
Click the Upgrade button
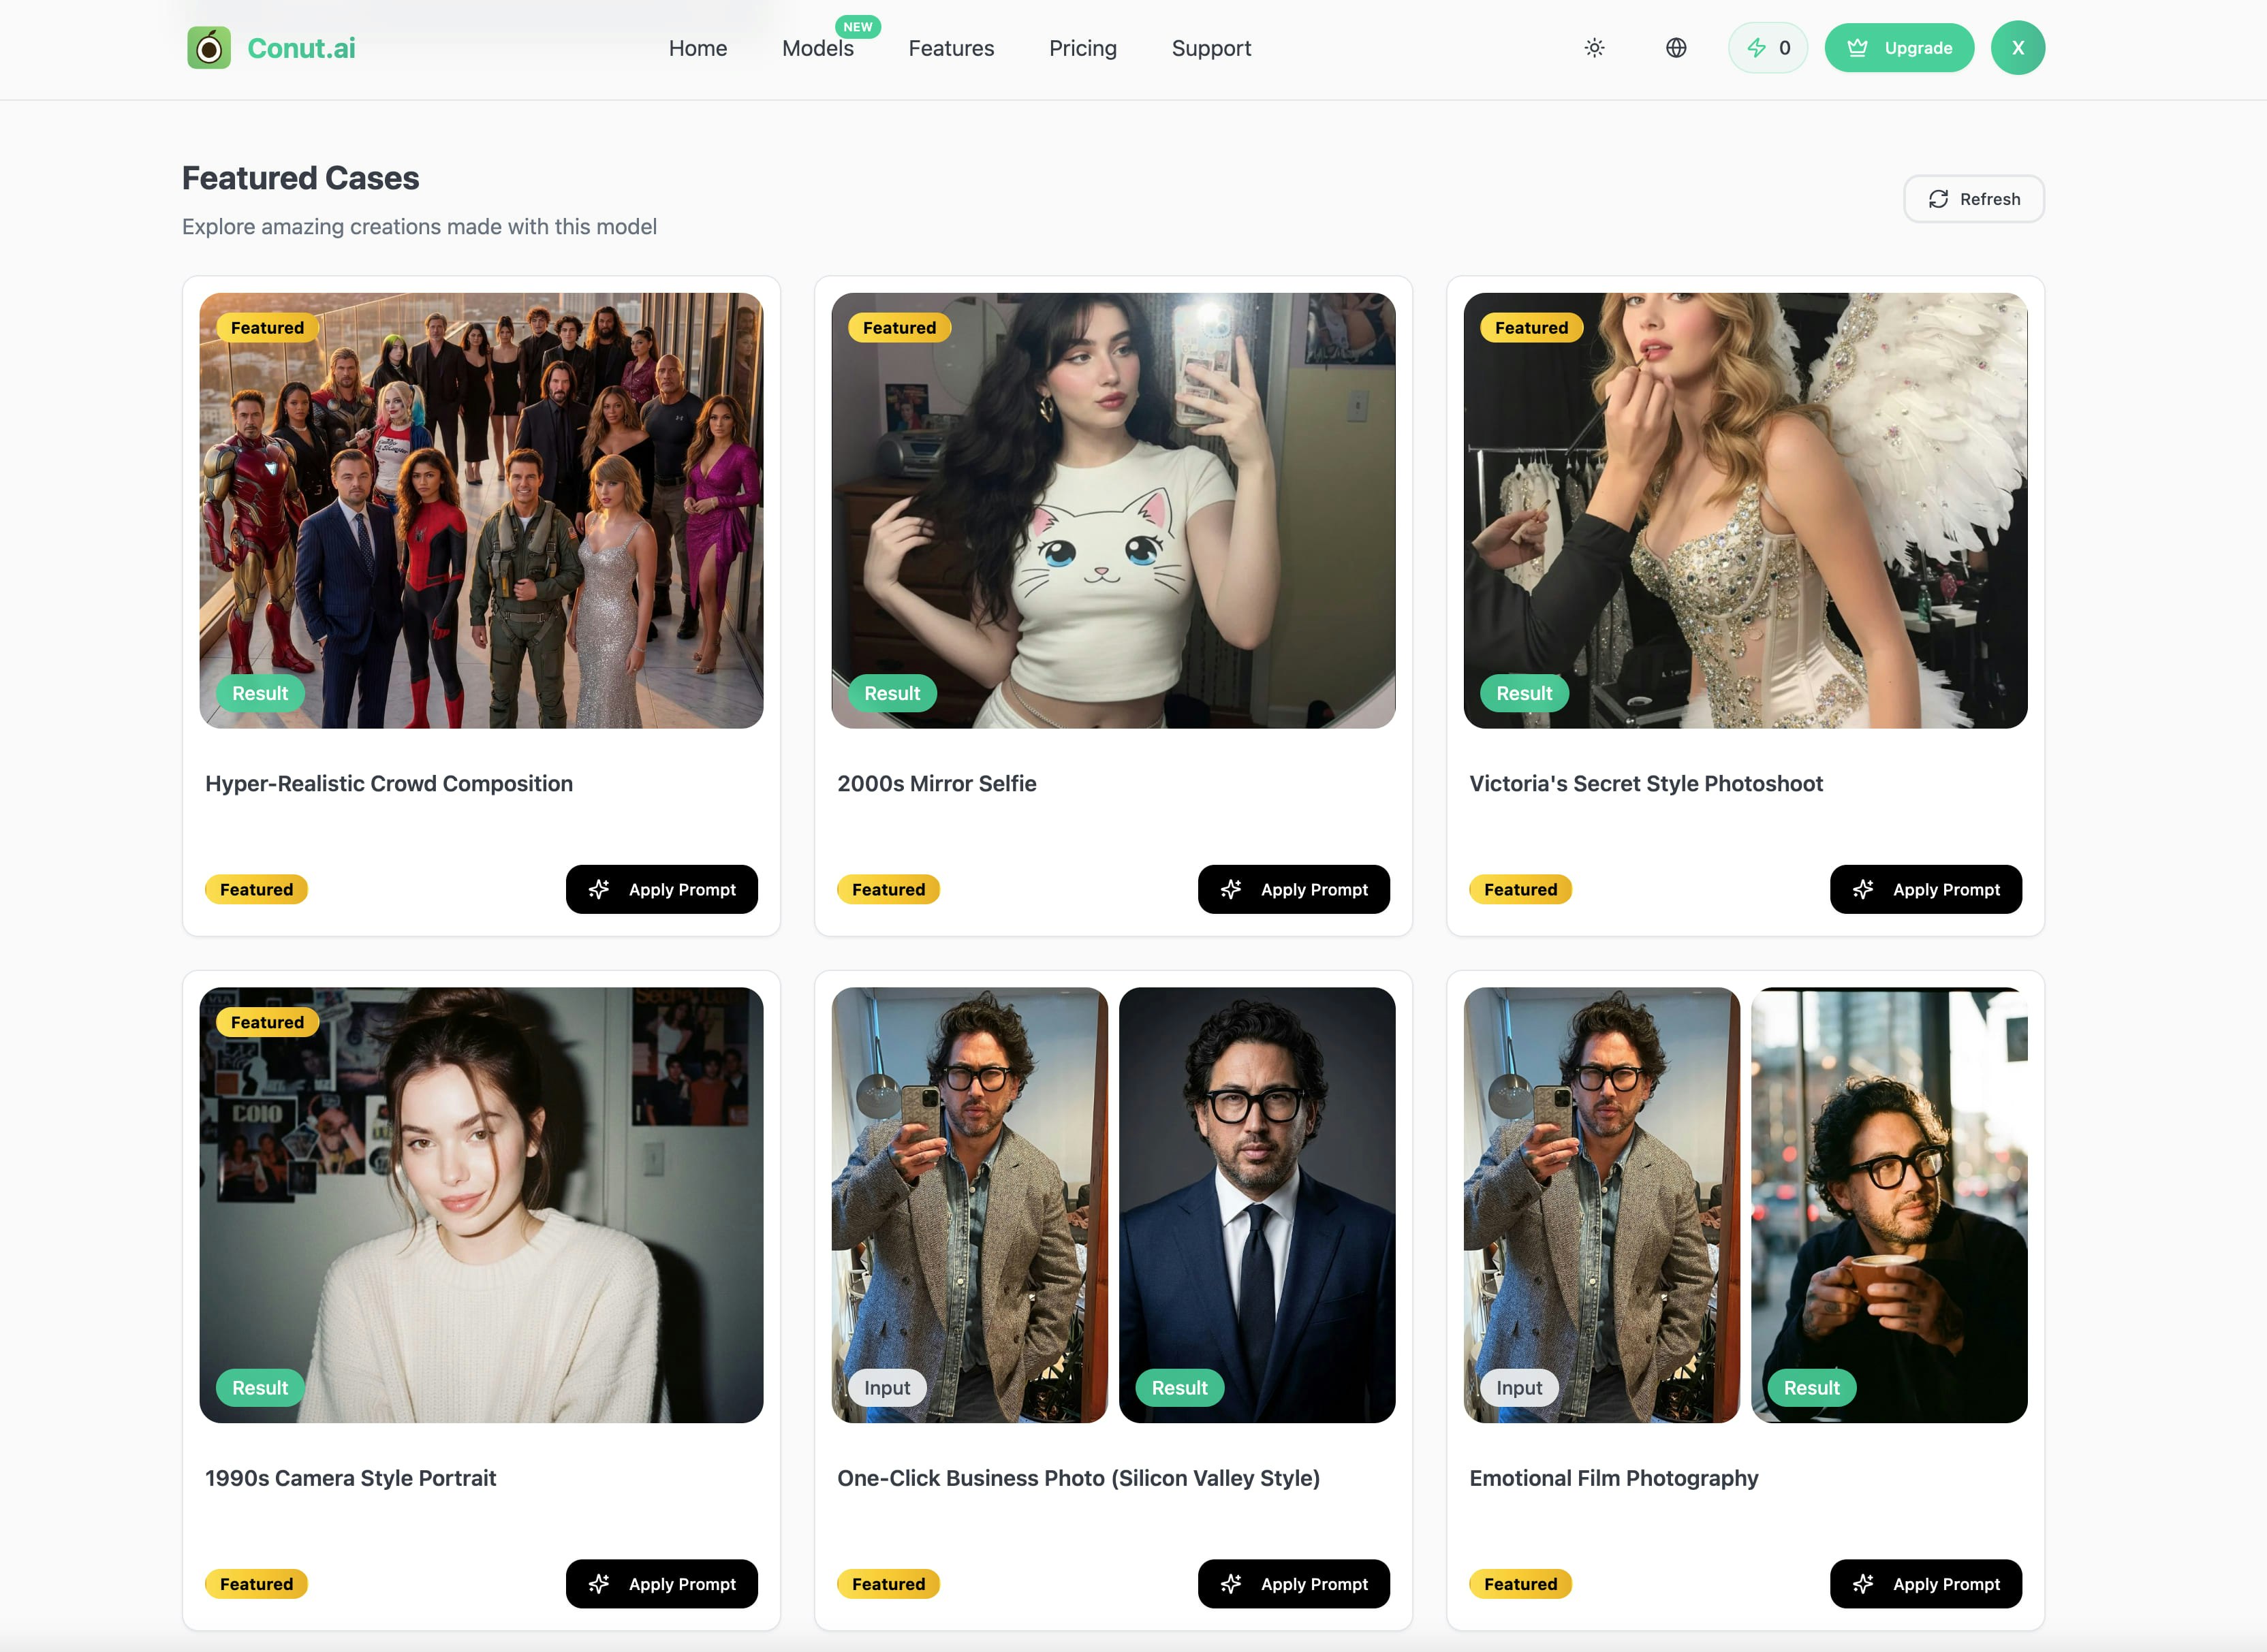pyautogui.click(x=1899, y=47)
